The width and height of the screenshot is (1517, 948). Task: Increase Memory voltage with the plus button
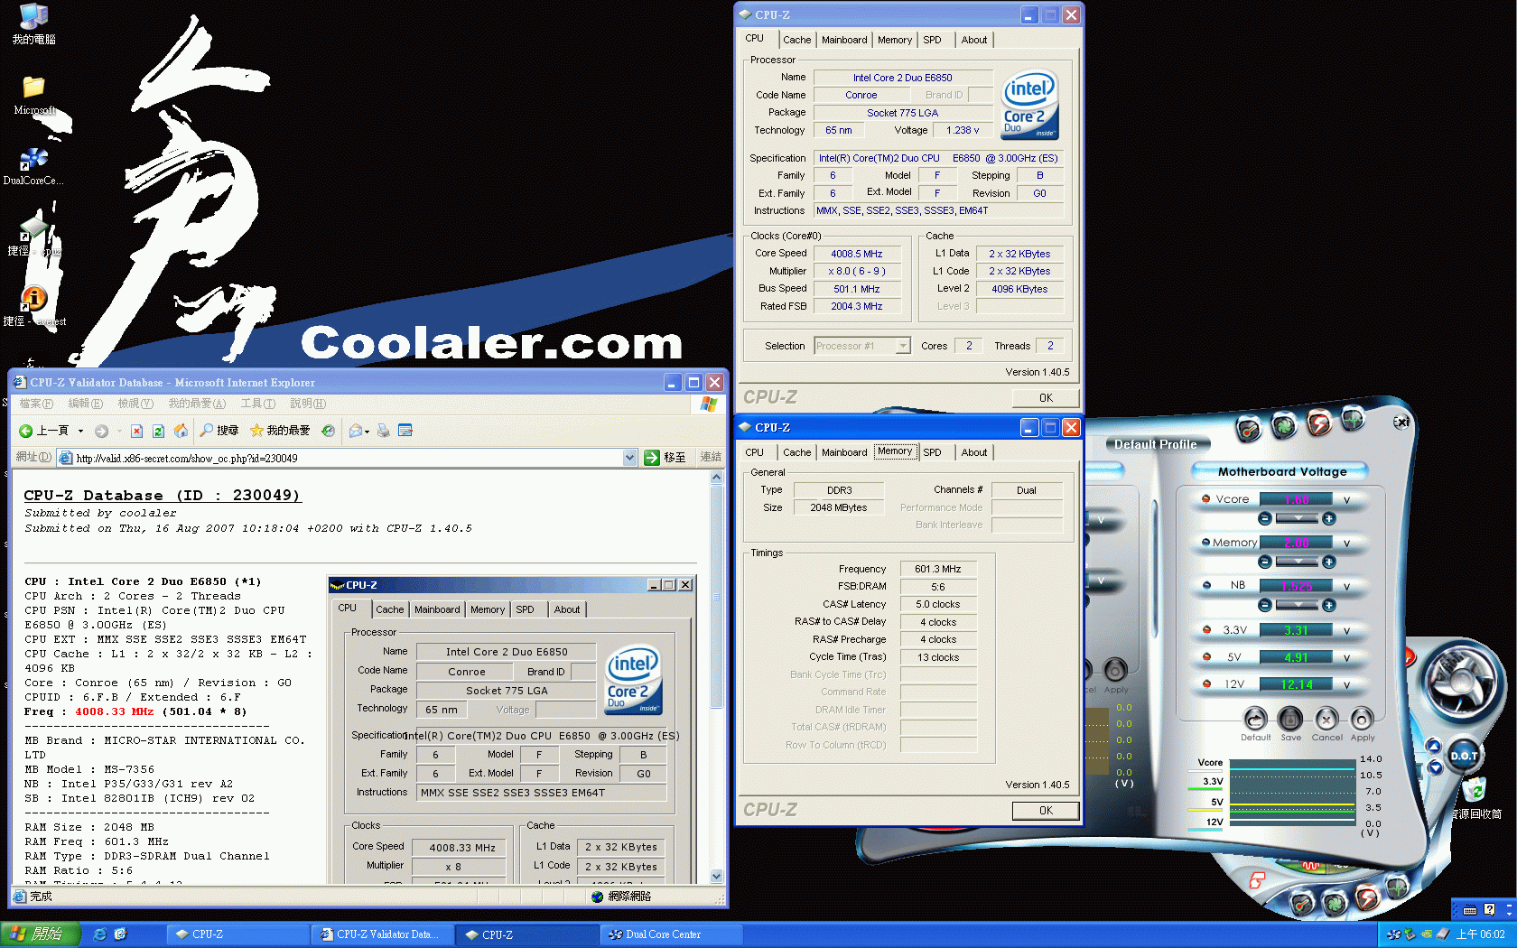(1328, 562)
